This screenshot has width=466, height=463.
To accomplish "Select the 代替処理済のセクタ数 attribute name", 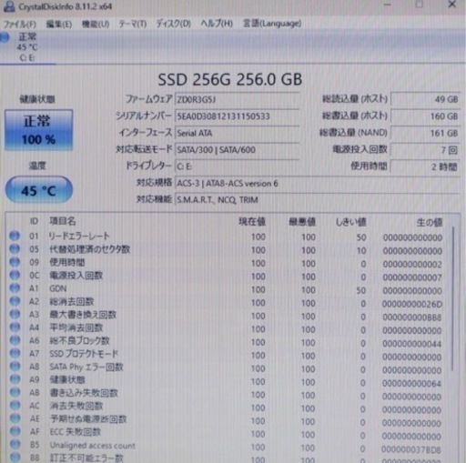I will (x=90, y=249).
